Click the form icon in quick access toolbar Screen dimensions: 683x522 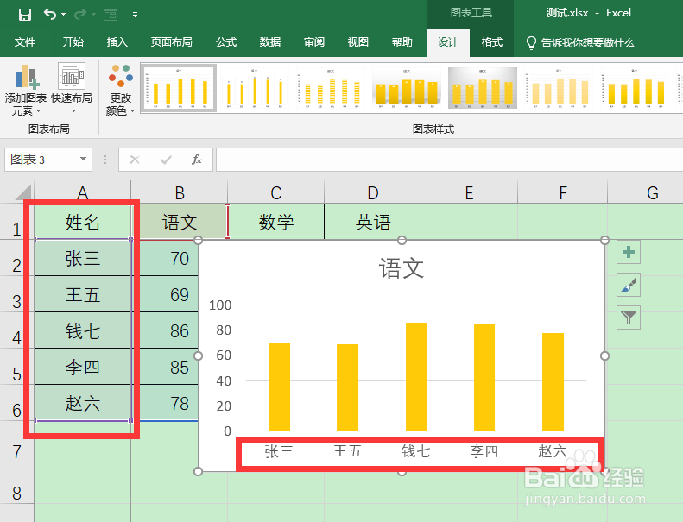(111, 15)
